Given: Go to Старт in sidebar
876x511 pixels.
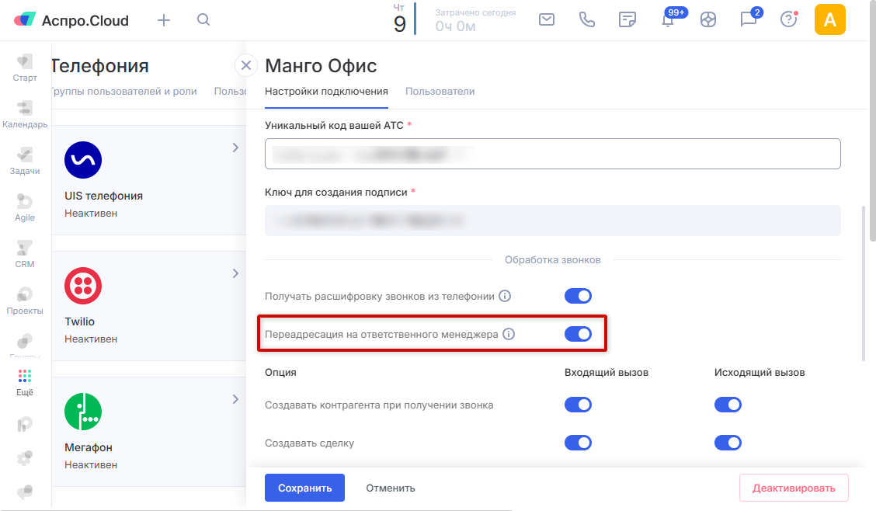Looking at the screenshot, I should (25, 68).
